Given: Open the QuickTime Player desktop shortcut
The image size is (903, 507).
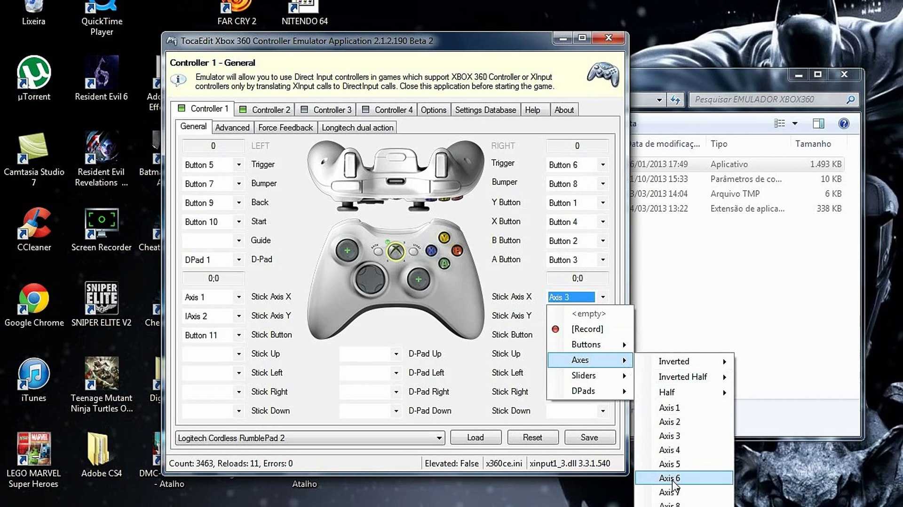Looking at the screenshot, I should tap(102, 18).
